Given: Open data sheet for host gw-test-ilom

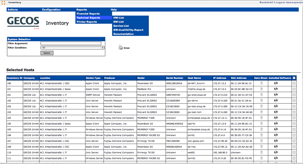Looking at the screenshot, I should (261, 112).
